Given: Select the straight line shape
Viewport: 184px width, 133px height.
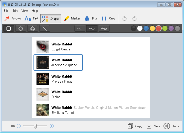Looking at the screenshot, I should click(44, 28).
